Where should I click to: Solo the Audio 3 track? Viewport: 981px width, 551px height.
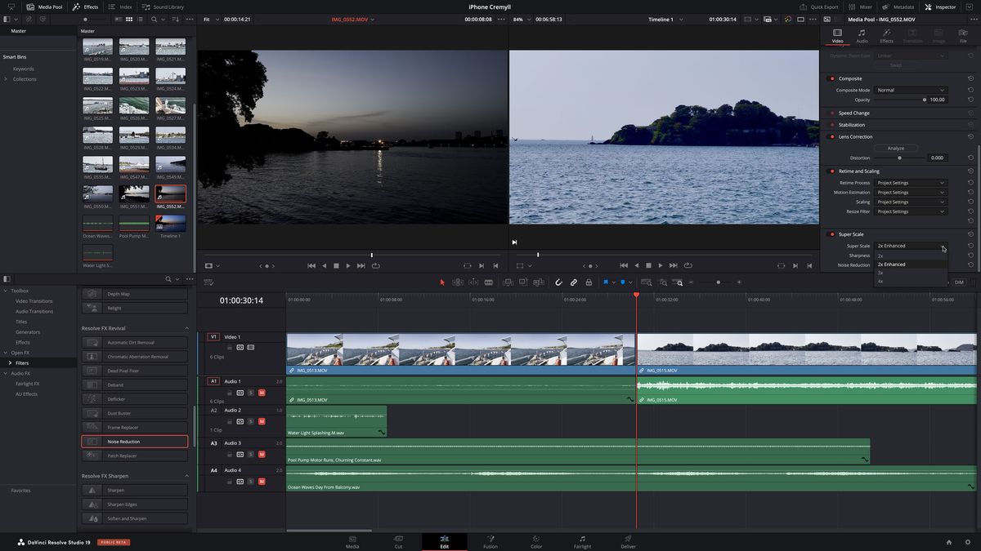click(x=251, y=453)
